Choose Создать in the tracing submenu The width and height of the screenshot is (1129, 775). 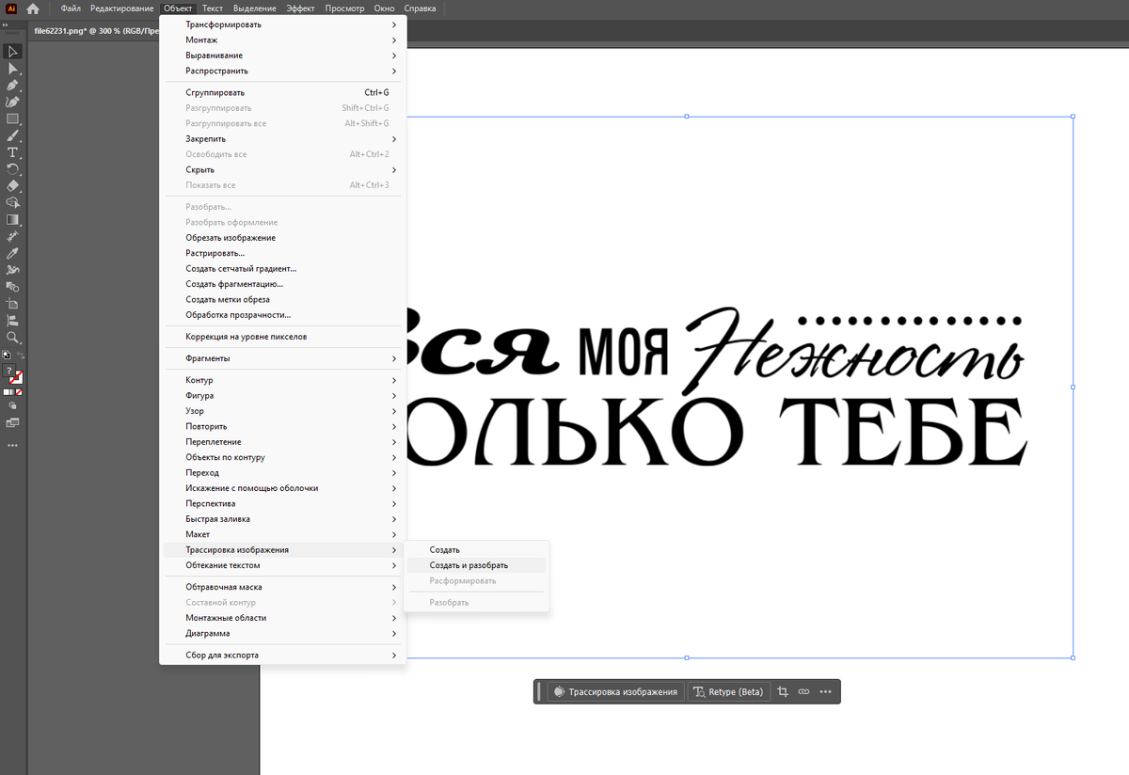[x=476, y=550]
